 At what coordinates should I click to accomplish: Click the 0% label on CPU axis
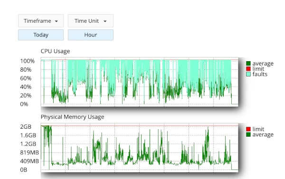coord(24,104)
